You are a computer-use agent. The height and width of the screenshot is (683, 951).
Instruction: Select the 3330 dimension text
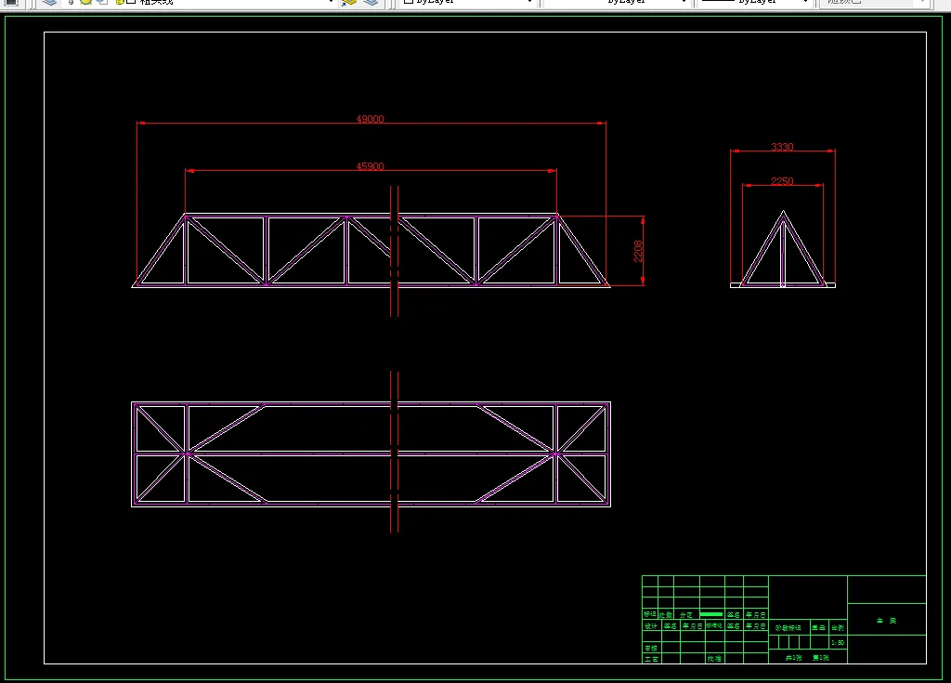[x=782, y=147]
